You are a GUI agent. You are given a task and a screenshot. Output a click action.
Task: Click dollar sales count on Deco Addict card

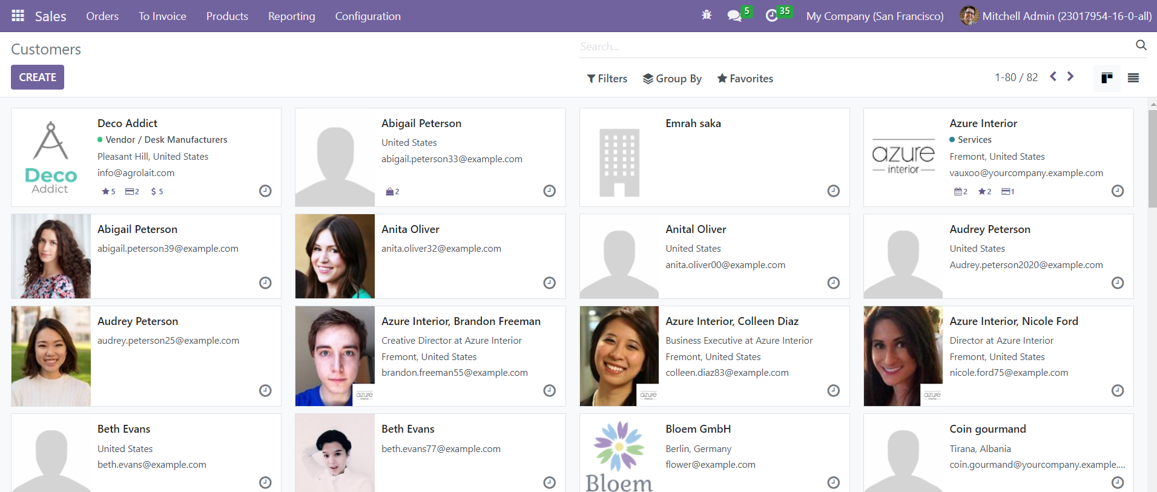pyautogui.click(x=157, y=191)
